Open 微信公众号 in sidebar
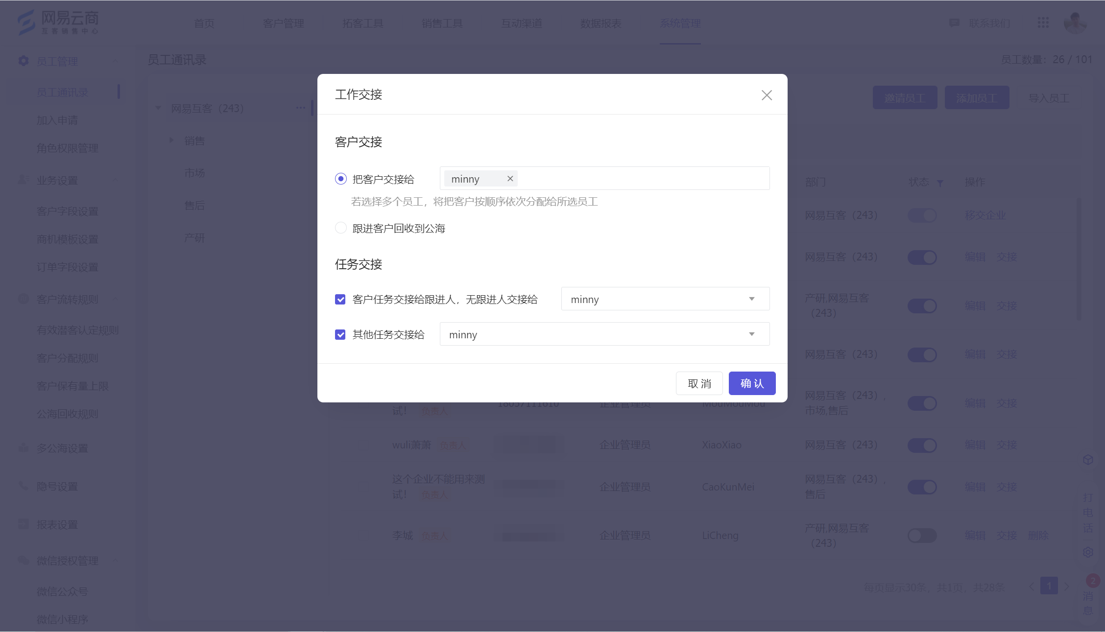This screenshot has height=632, width=1105. coord(62,591)
